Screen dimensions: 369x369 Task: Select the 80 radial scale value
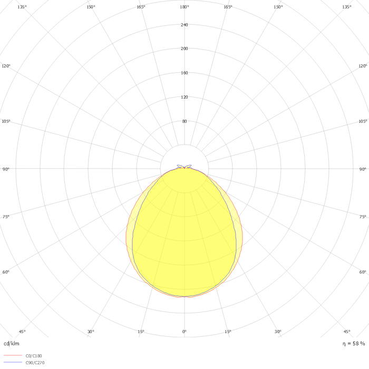pyautogui.click(x=184, y=121)
